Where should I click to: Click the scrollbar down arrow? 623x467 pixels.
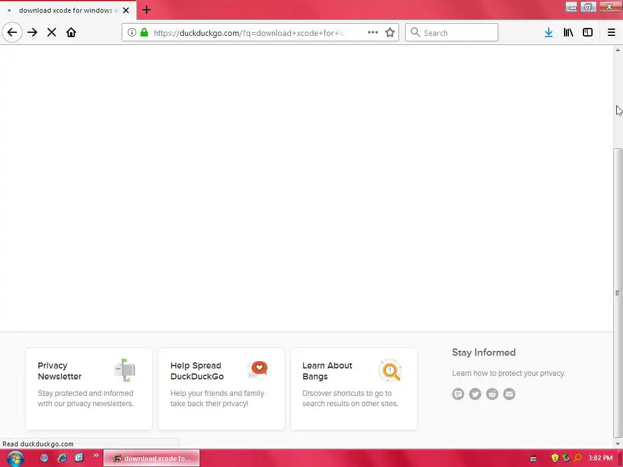click(618, 444)
